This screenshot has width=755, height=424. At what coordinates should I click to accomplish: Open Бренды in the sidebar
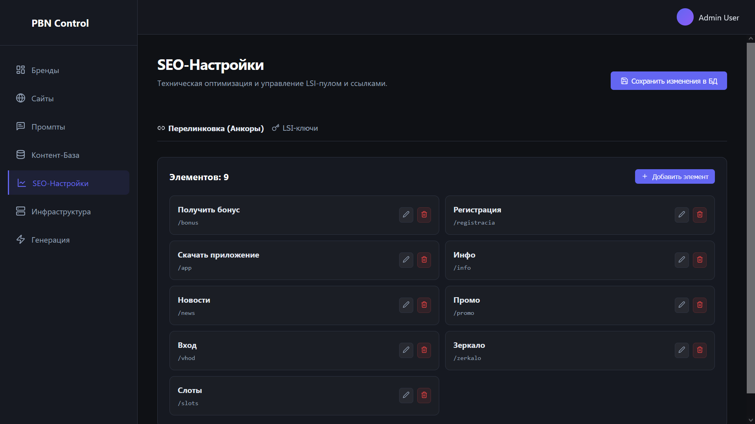(x=45, y=70)
